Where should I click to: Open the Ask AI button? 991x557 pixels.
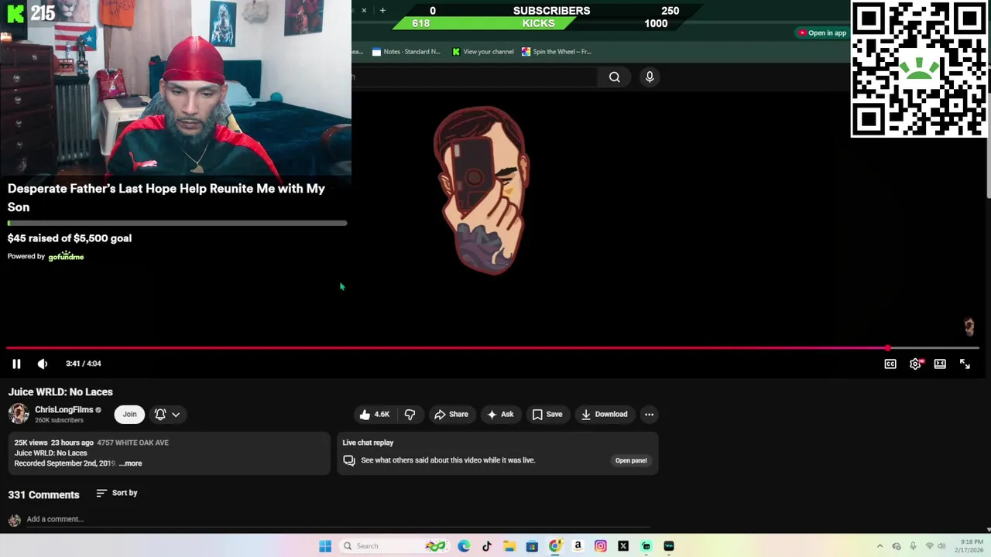click(500, 415)
